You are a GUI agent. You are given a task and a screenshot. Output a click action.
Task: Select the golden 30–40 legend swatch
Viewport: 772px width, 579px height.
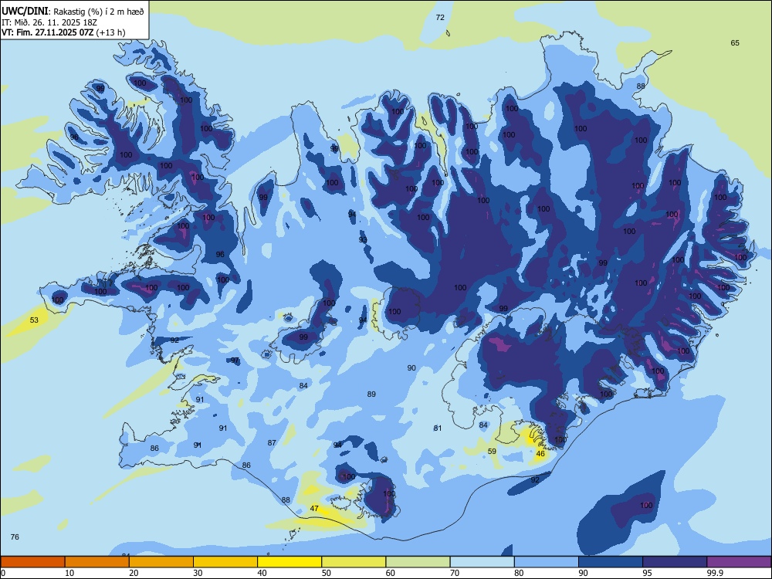pos(225,562)
